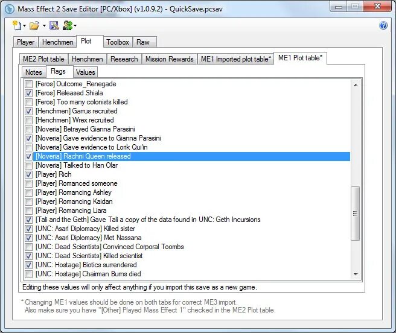Uncheck the Player Rich checkbox

pos(29,174)
